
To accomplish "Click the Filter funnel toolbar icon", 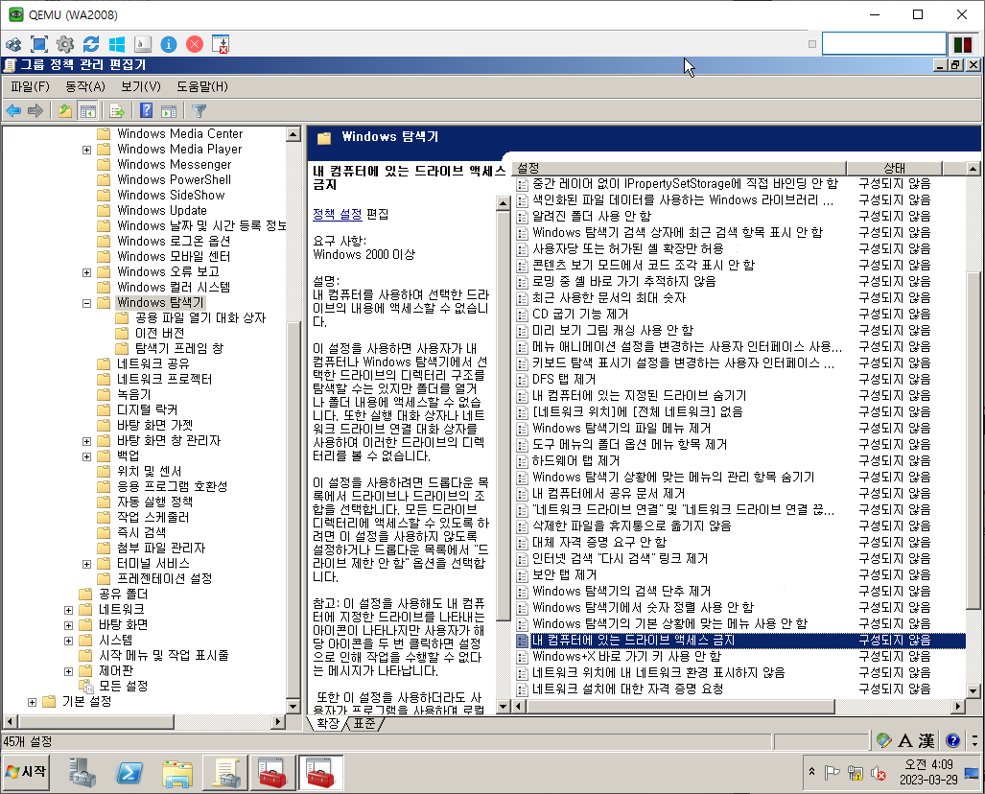I will click(x=199, y=111).
